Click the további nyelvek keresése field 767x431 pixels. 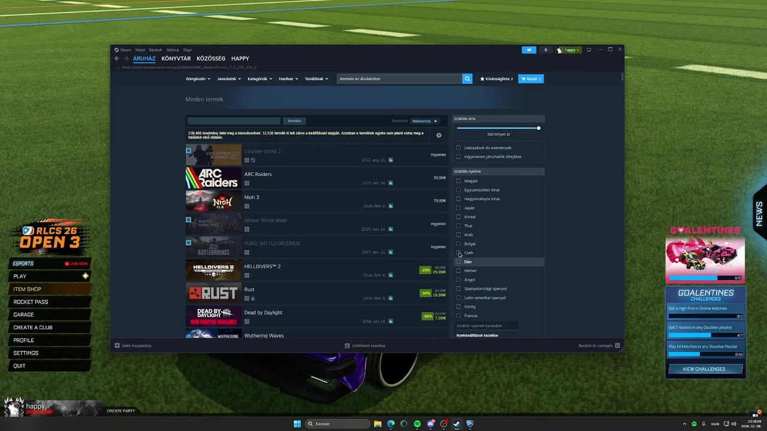click(x=487, y=326)
